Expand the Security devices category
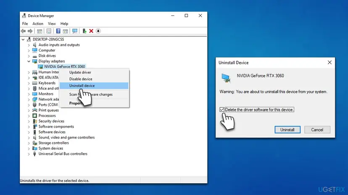 point(29,121)
